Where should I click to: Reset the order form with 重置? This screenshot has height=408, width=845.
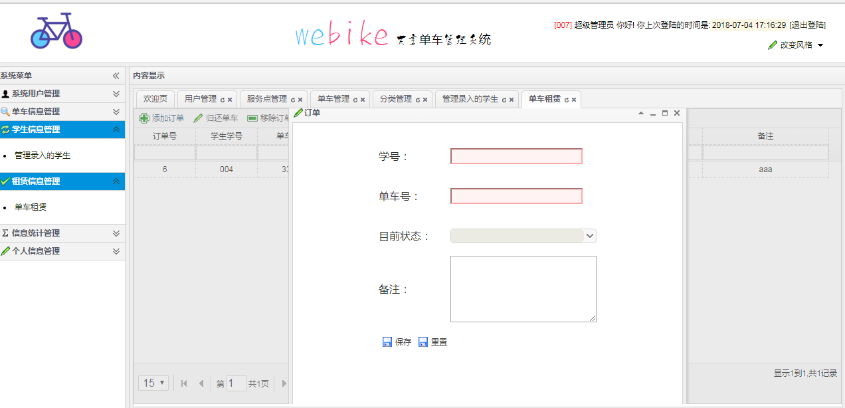coord(432,342)
